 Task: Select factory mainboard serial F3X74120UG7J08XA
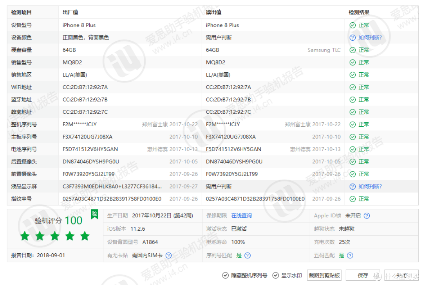pyautogui.click(x=87, y=137)
